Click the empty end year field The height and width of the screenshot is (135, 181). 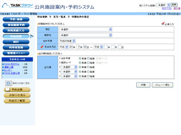[x=106, y=47]
